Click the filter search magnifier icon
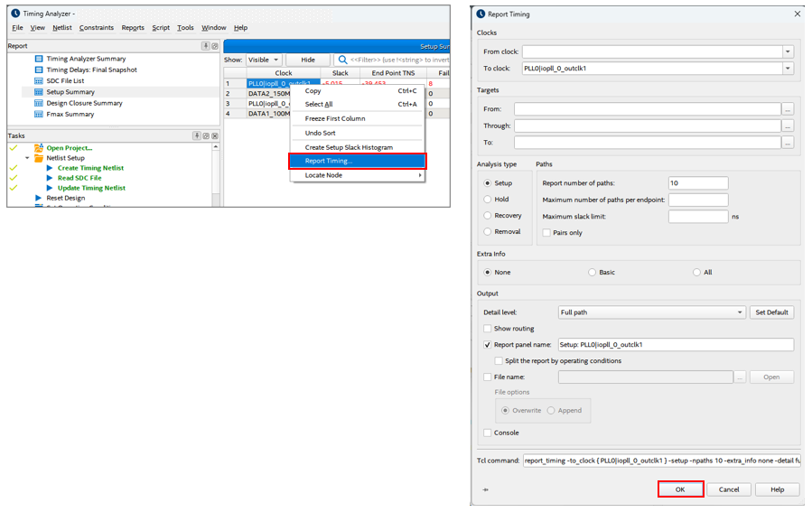812x512 pixels. point(343,60)
